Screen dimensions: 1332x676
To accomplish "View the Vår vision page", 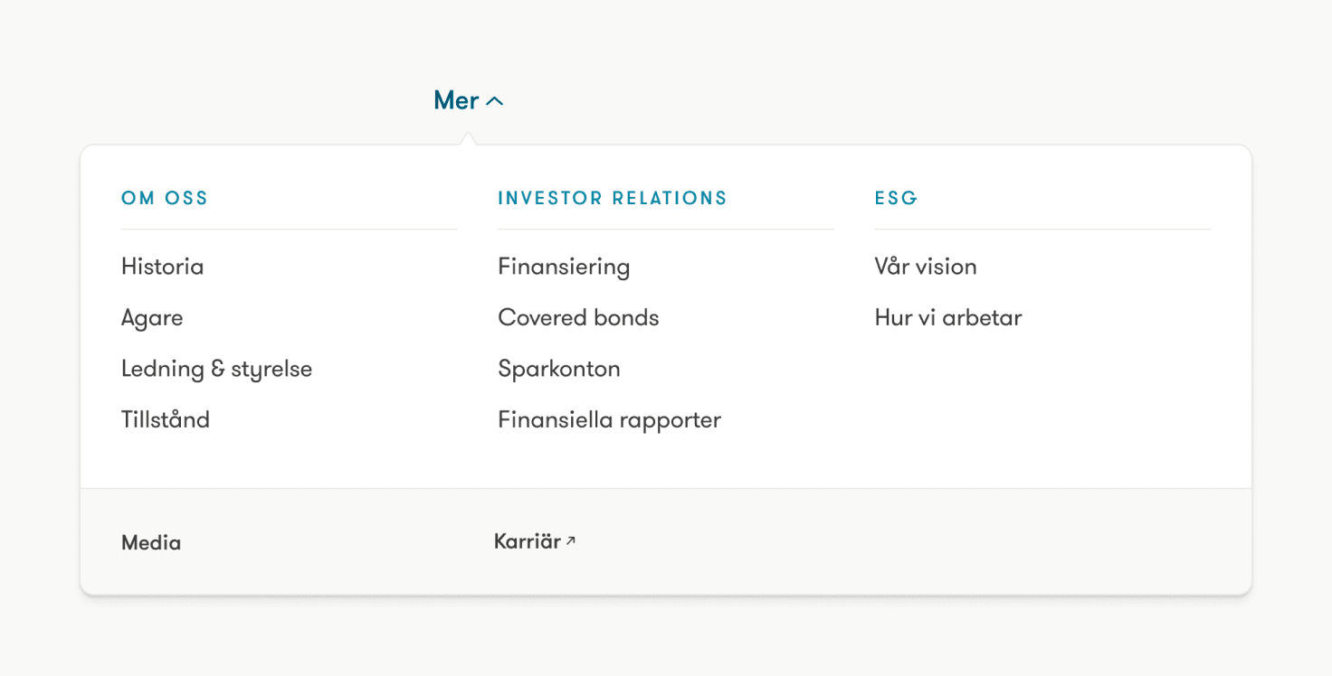I will tap(926, 267).
